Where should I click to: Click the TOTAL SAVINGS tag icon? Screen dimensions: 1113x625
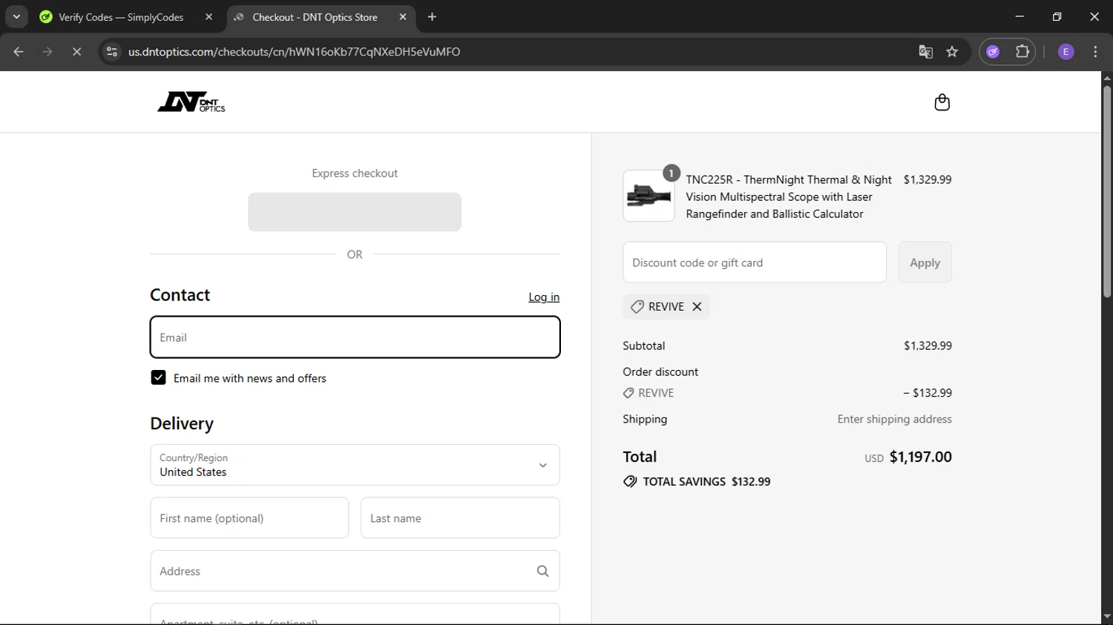coord(630,482)
